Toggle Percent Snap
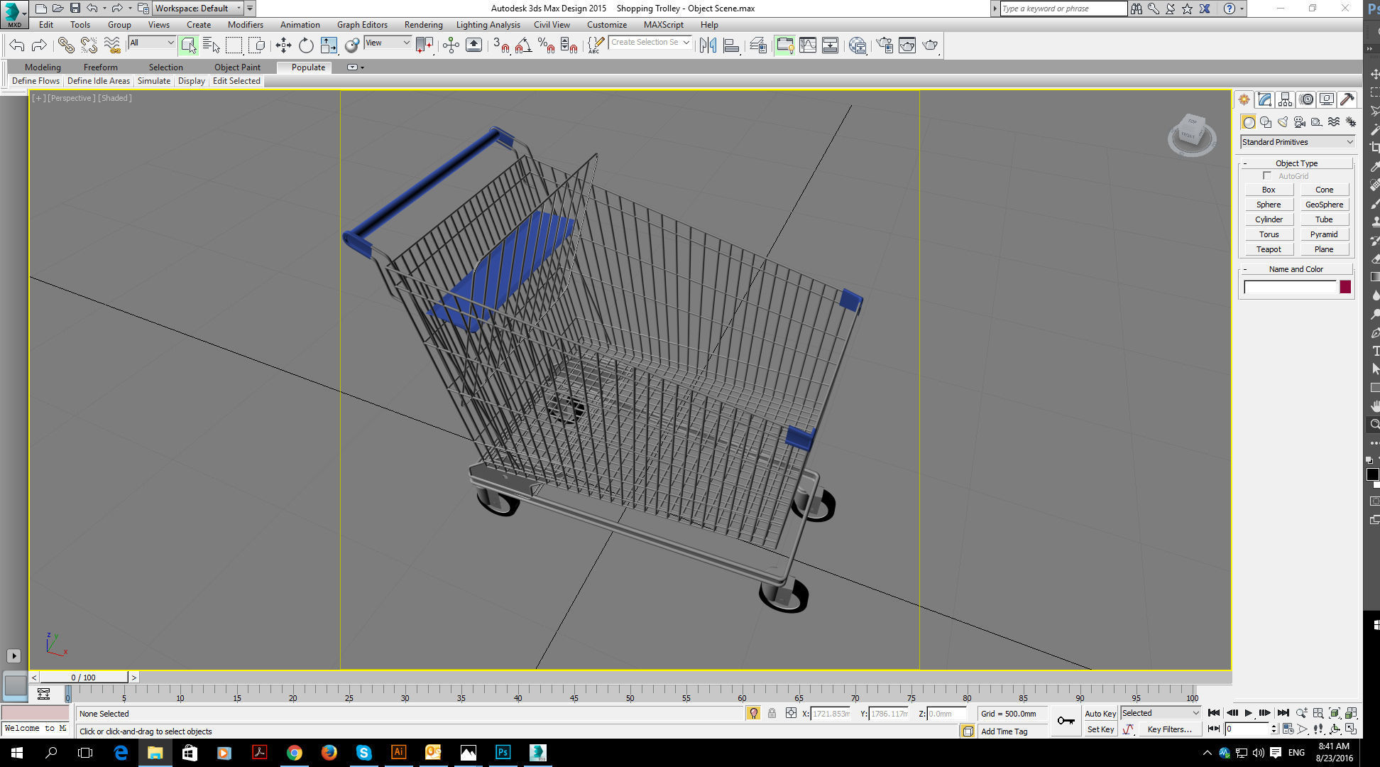Image resolution: width=1380 pixels, height=767 pixels. (x=546, y=45)
